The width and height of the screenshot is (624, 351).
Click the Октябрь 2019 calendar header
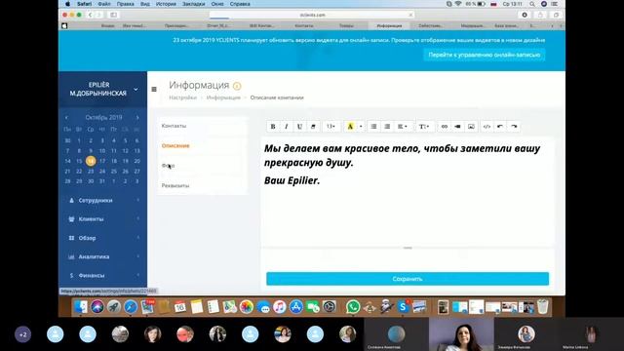coord(103,117)
